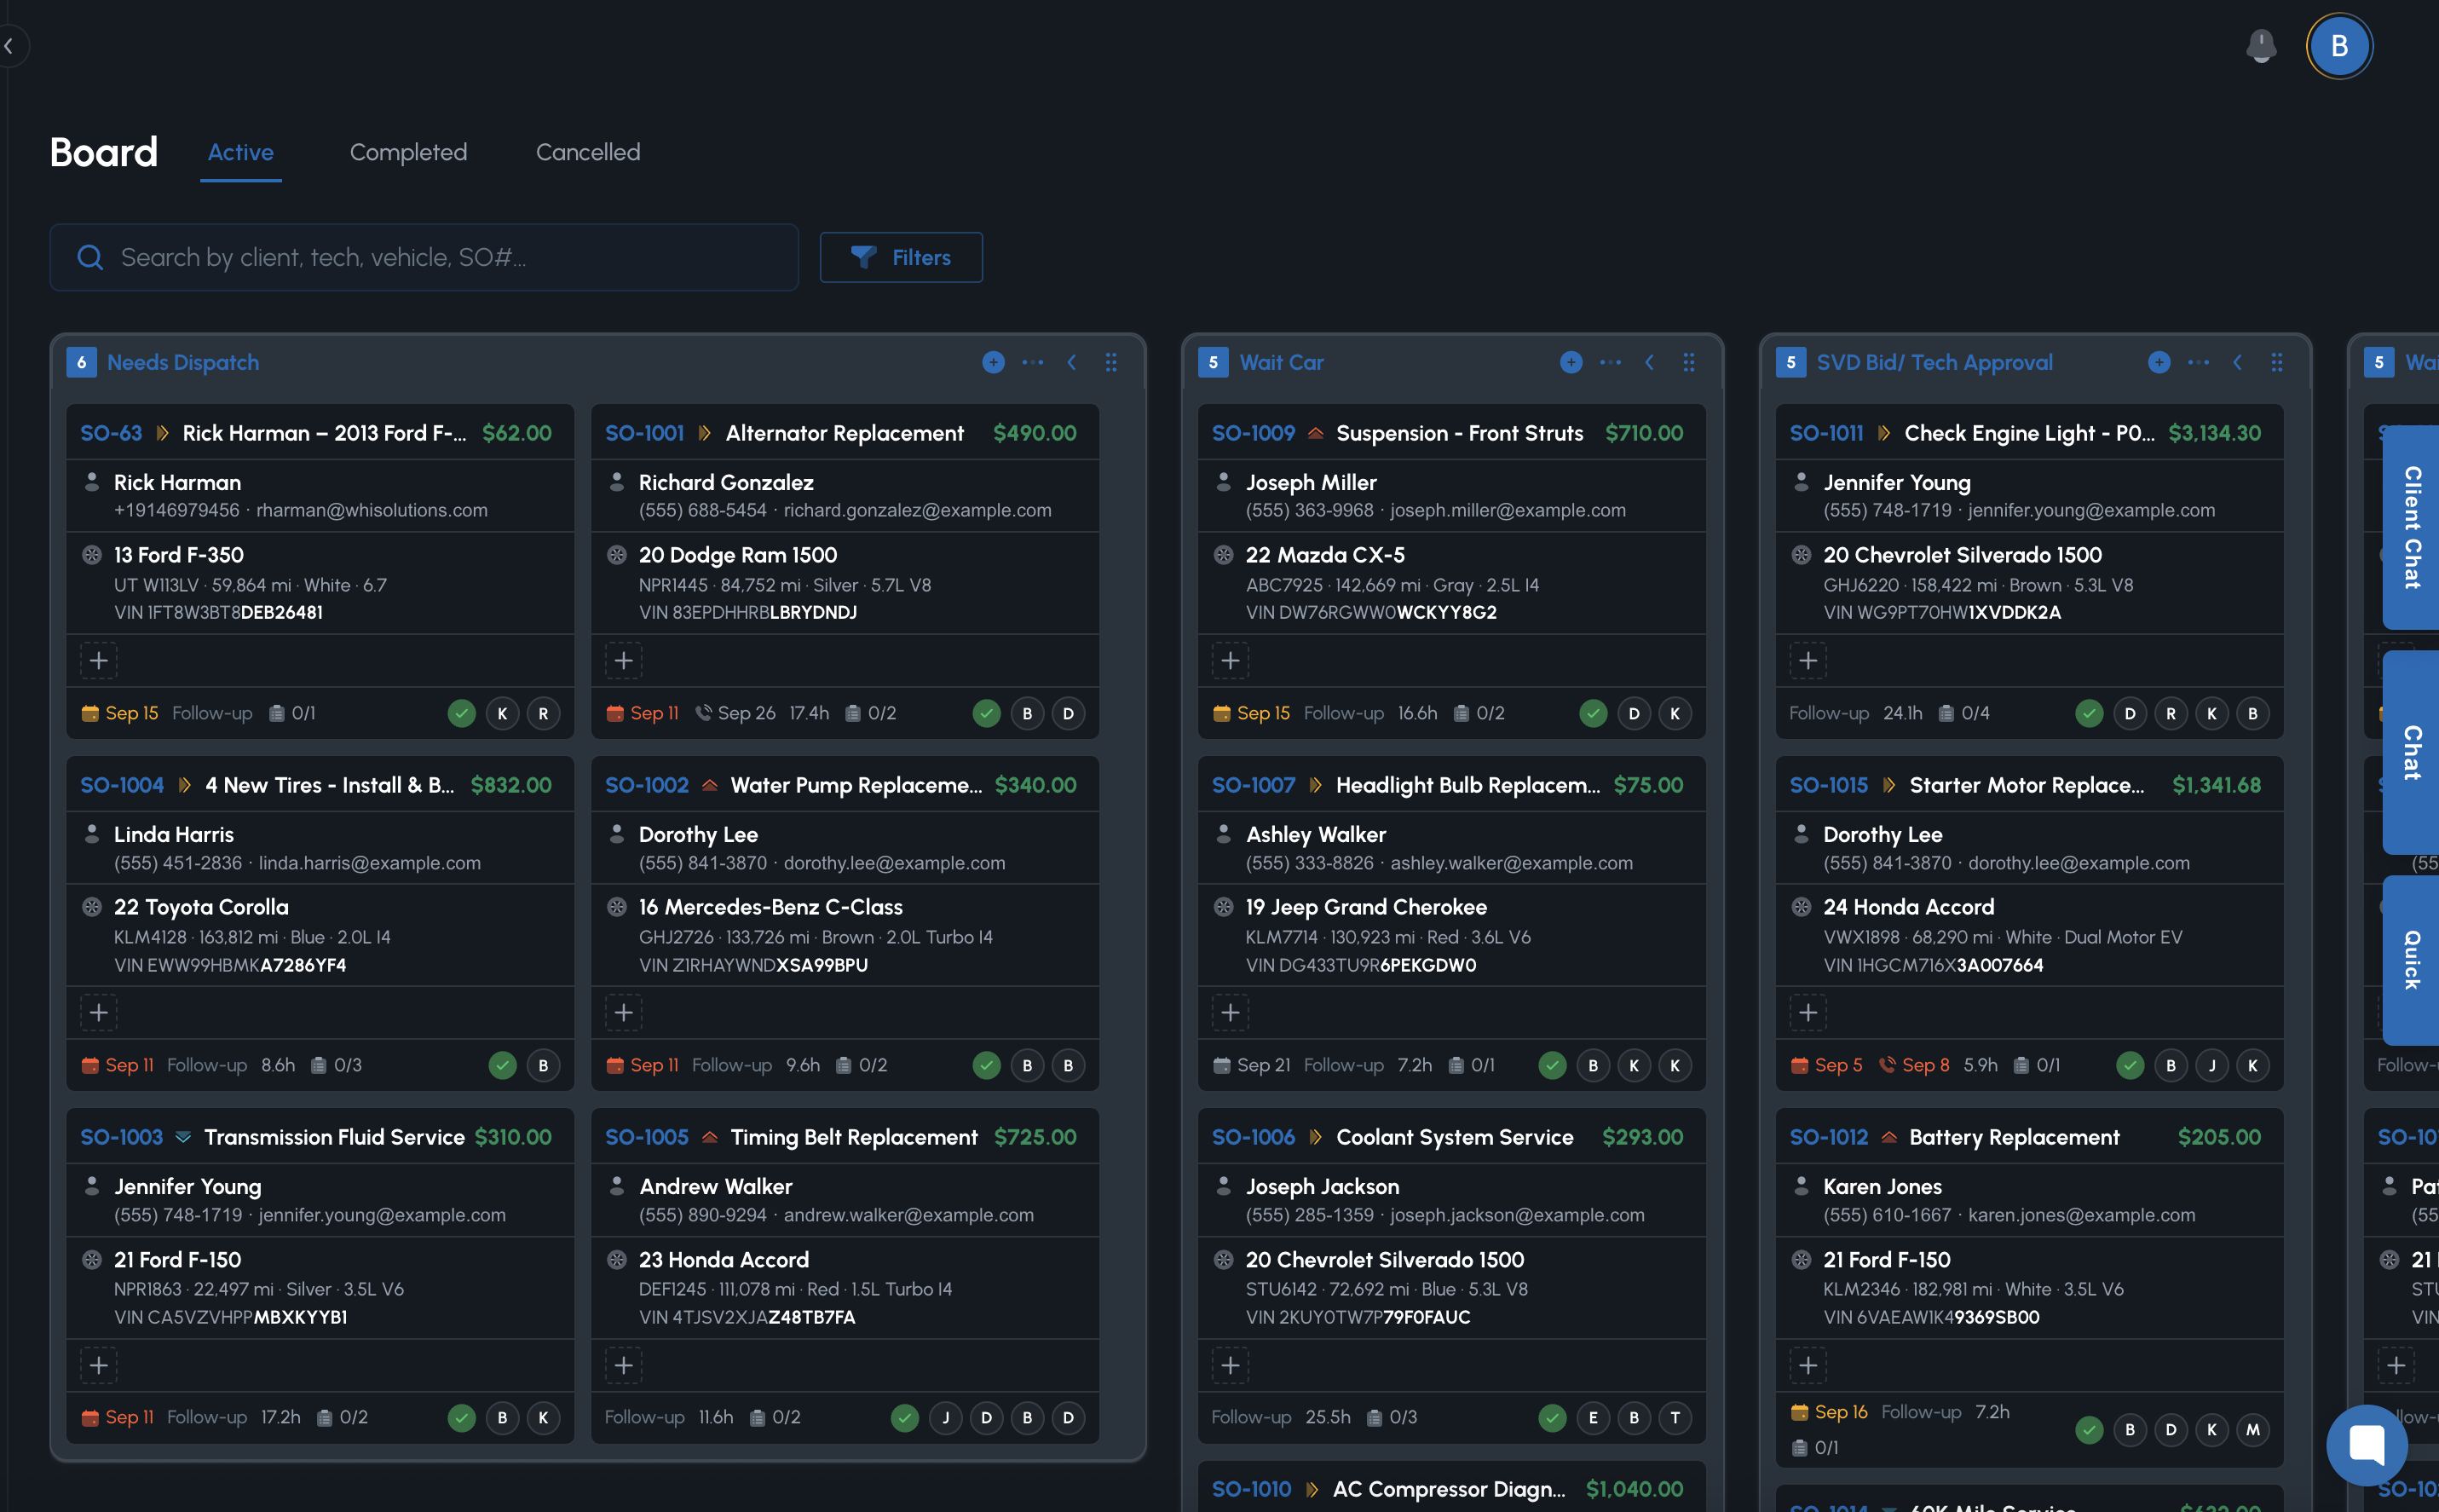The height and width of the screenshot is (1512, 2439).
Task: Grab the SVD Bid/ Tech Approval drag handle
Action: coord(2276,362)
